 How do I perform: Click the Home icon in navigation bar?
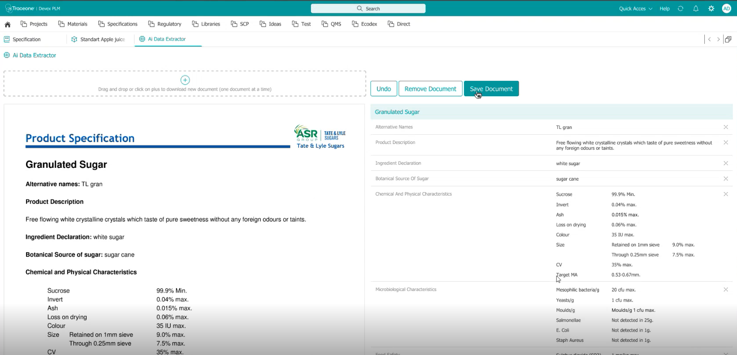tap(7, 24)
